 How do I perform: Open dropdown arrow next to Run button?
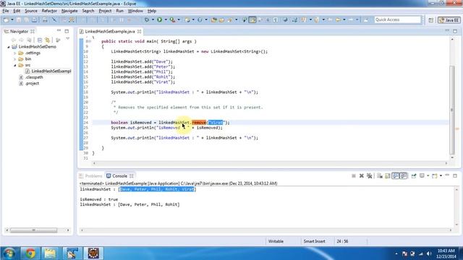(166, 19)
